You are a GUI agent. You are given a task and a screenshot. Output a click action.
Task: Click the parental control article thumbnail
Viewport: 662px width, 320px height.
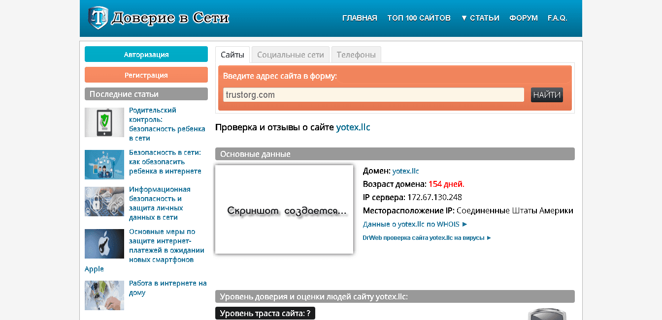click(x=104, y=122)
